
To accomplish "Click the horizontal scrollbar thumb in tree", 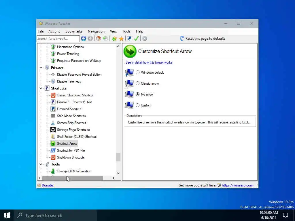I will 73,178.
